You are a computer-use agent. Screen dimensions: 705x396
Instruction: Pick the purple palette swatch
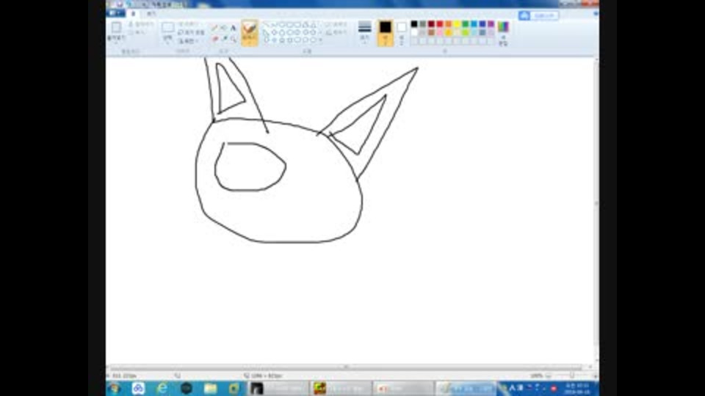(x=491, y=23)
